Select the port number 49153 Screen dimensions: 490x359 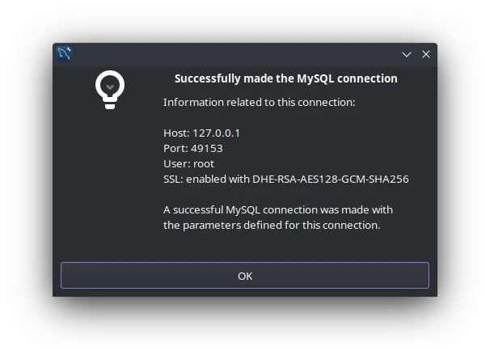click(x=206, y=148)
